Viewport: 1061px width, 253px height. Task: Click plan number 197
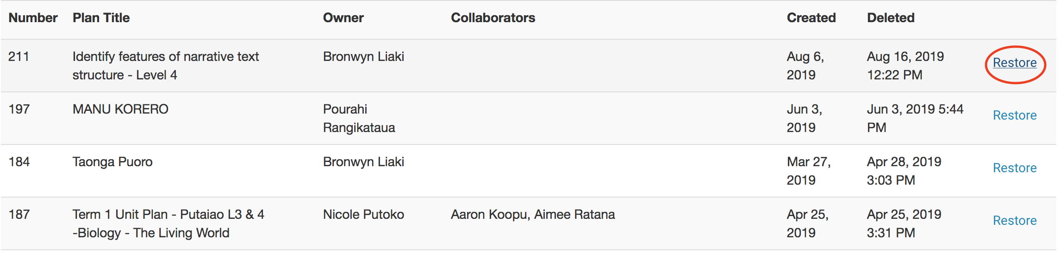[19, 109]
